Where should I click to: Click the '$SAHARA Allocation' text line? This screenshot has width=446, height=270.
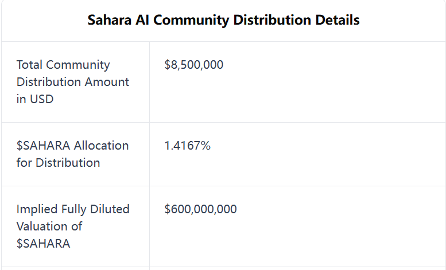(72, 146)
